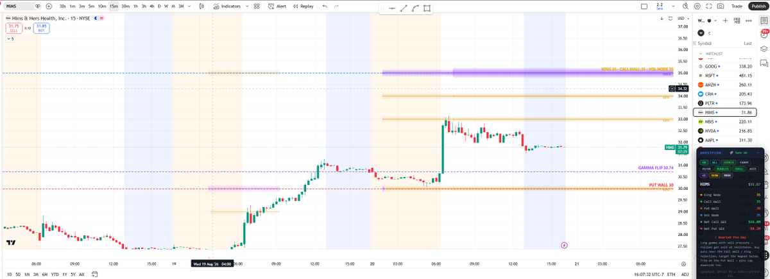Screen dimensions: 770x279
Task: Toggle the ALL filter in Ghostflow panel
Action: [x=714, y=162]
